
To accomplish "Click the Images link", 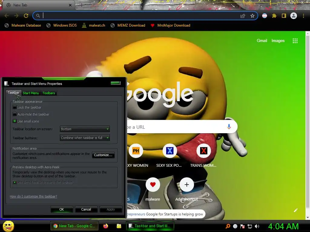I will [x=278, y=41].
